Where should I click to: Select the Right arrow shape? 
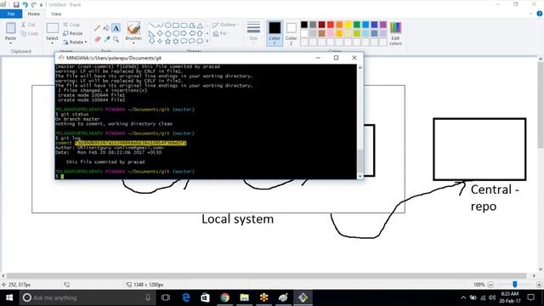[x=184, y=34]
